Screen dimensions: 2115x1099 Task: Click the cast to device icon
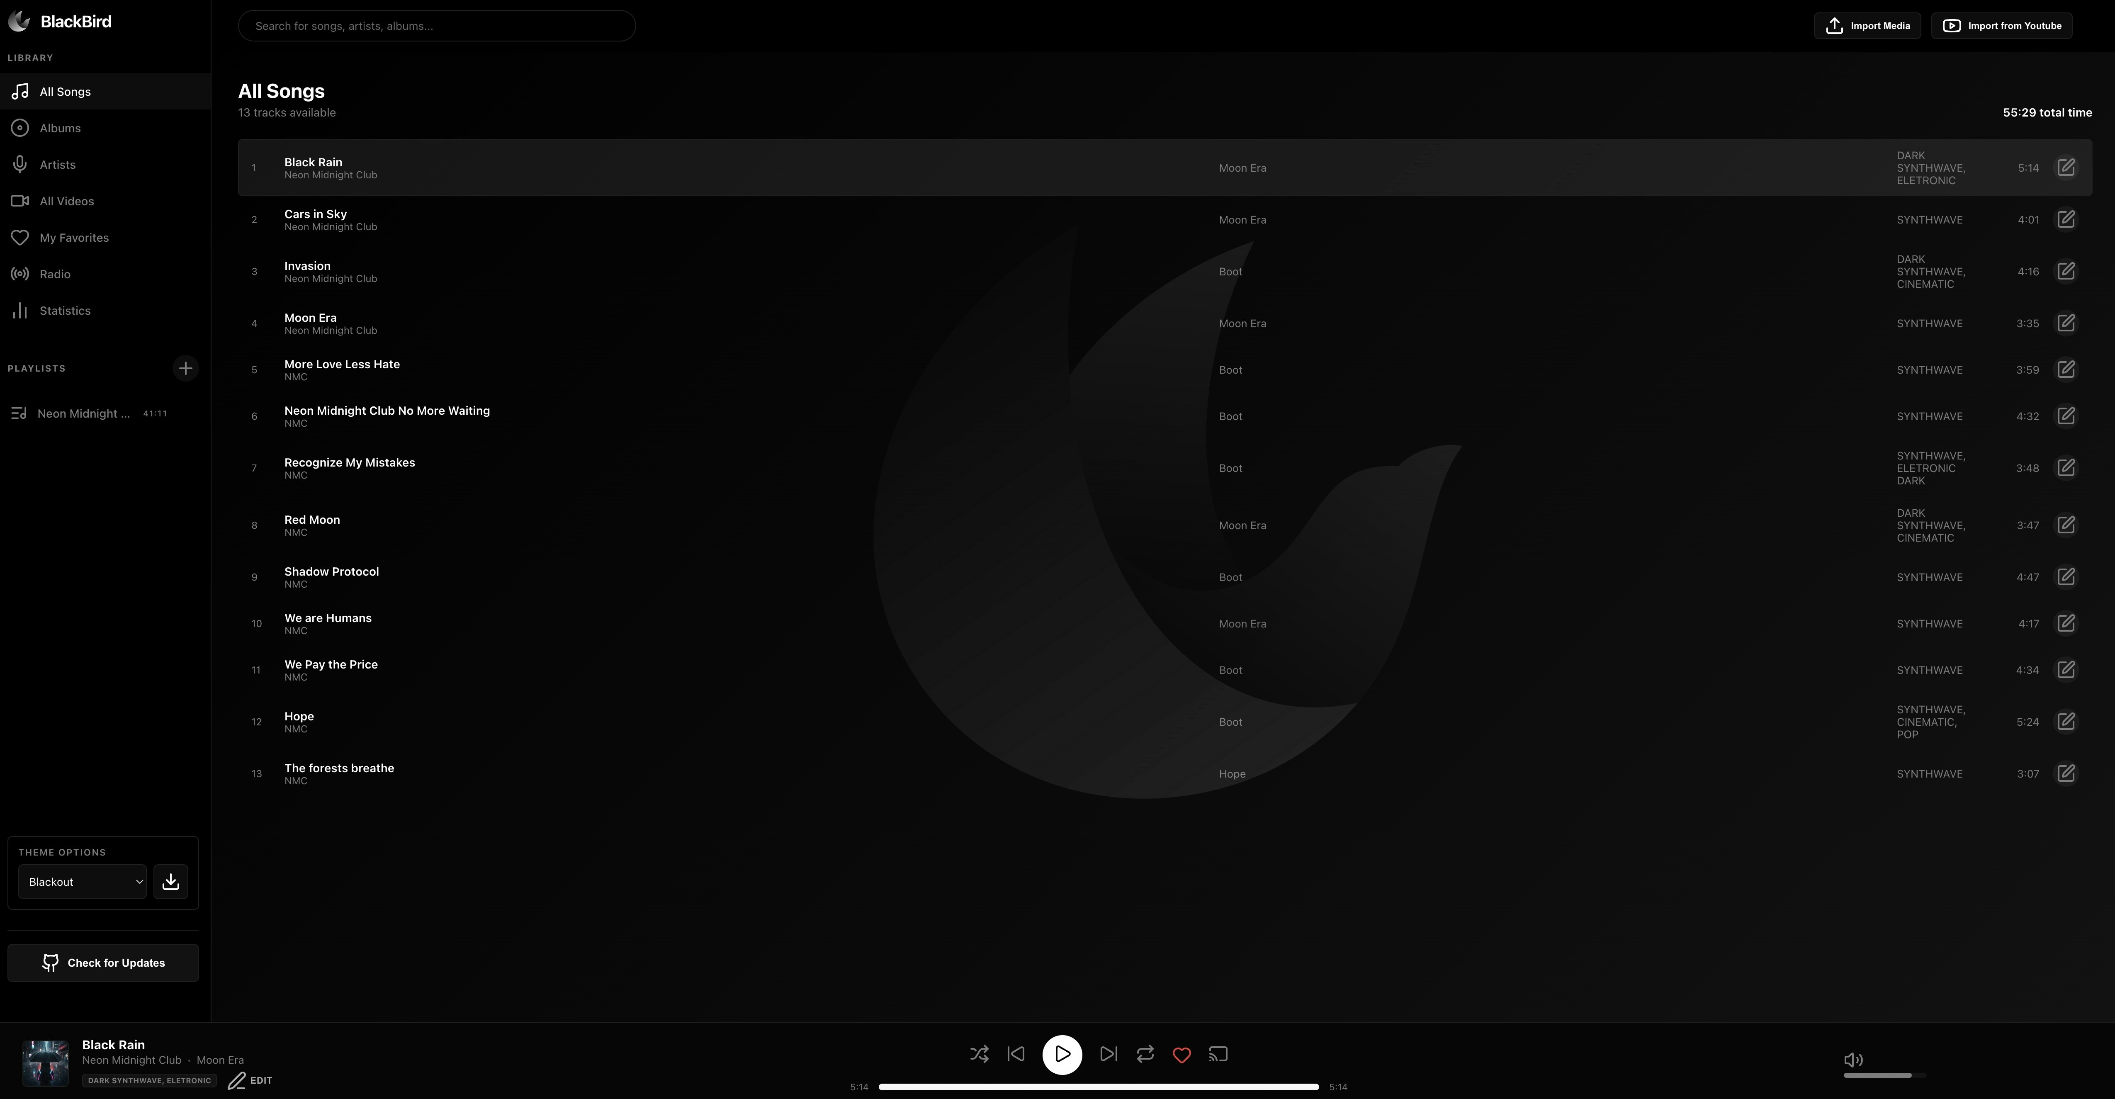(1218, 1054)
